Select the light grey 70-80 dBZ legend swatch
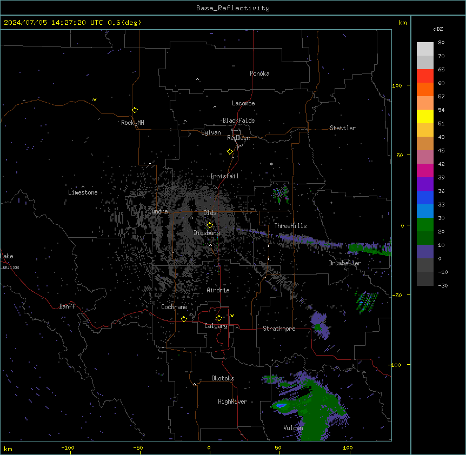Image resolution: width=466 pixels, height=455 pixels. point(425,49)
